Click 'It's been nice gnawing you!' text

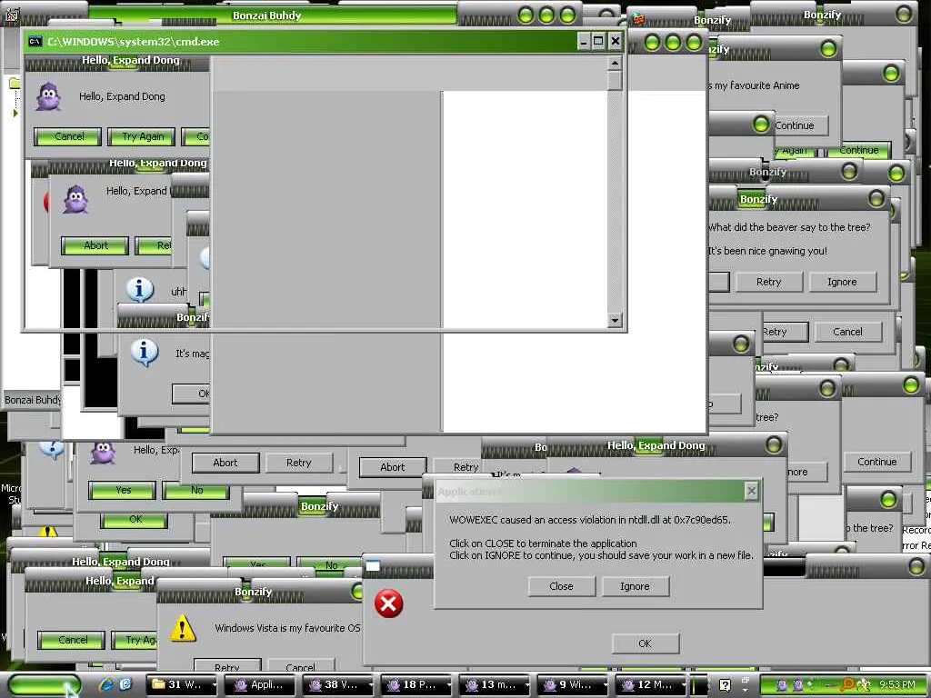tap(767, 251)
